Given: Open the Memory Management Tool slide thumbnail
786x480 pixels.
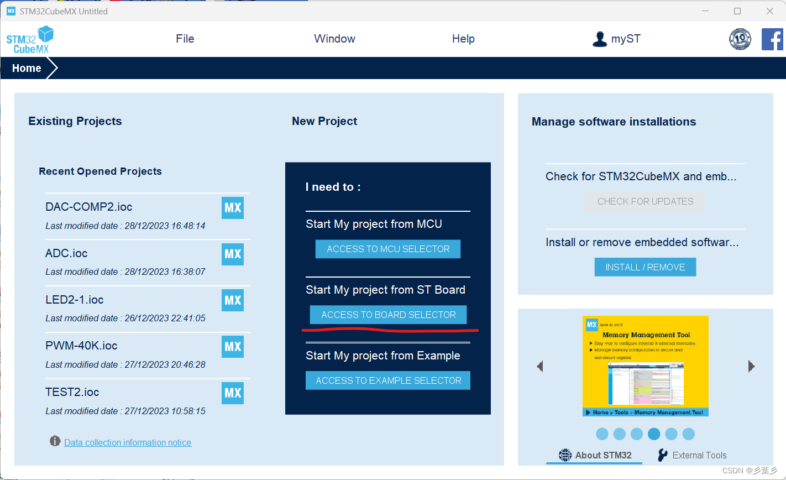Looking at the screenshot, I should 646,366.
